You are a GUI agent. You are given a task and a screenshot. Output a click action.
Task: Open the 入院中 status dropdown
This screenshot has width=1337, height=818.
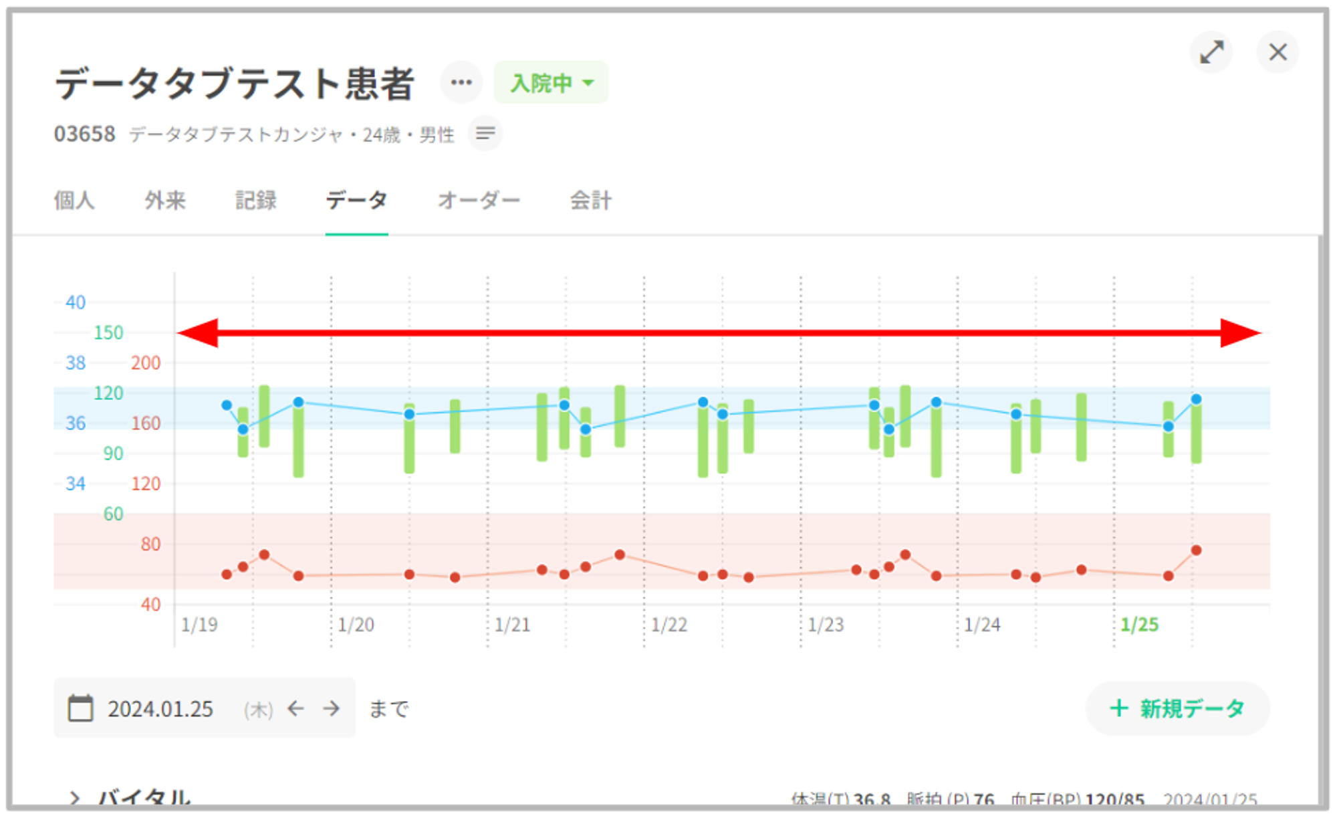[x=551, y=83]
